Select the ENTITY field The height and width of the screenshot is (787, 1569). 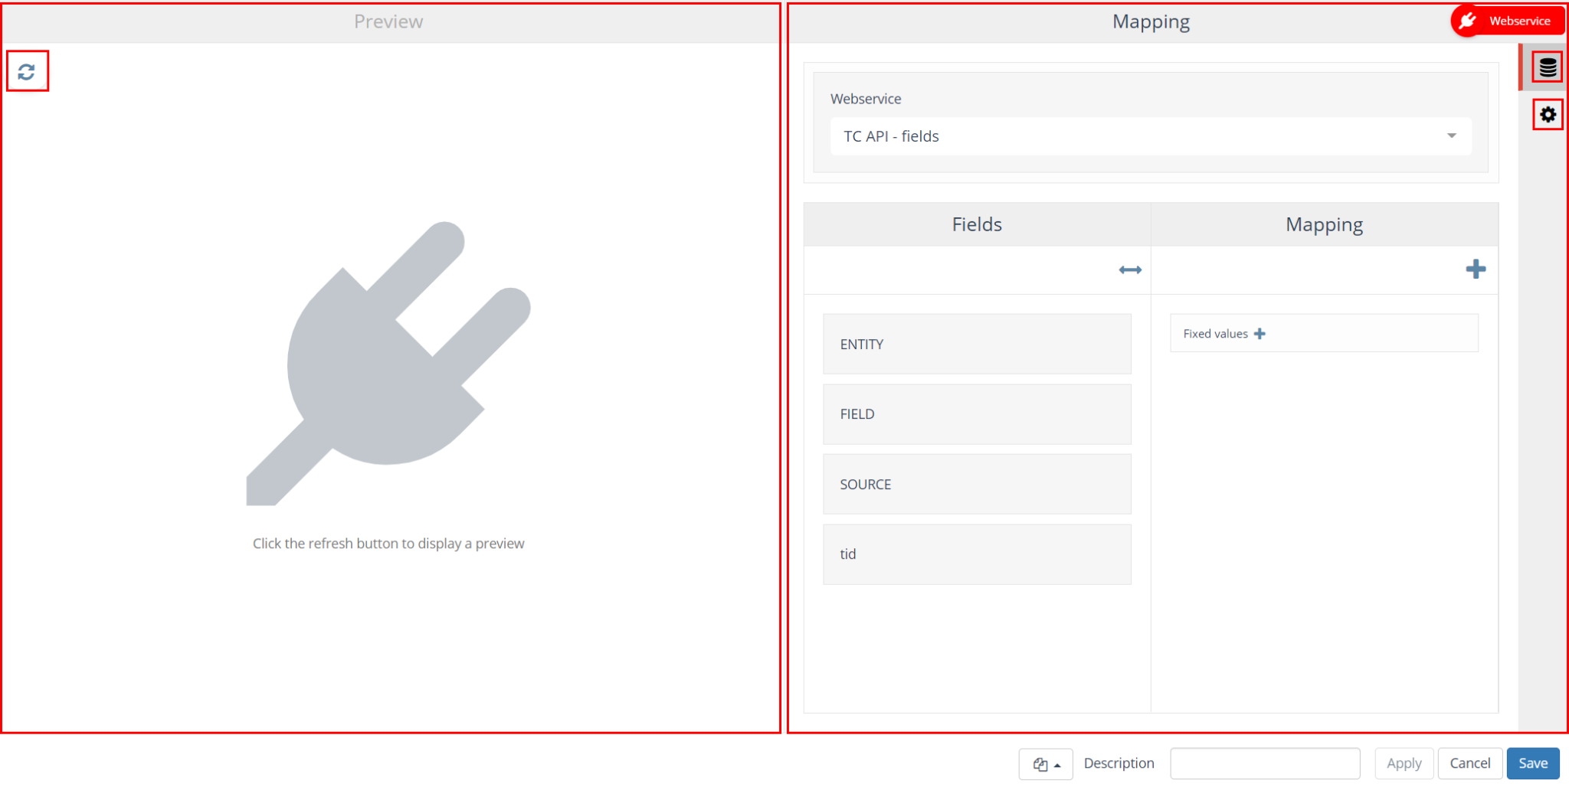pos(977,344)
